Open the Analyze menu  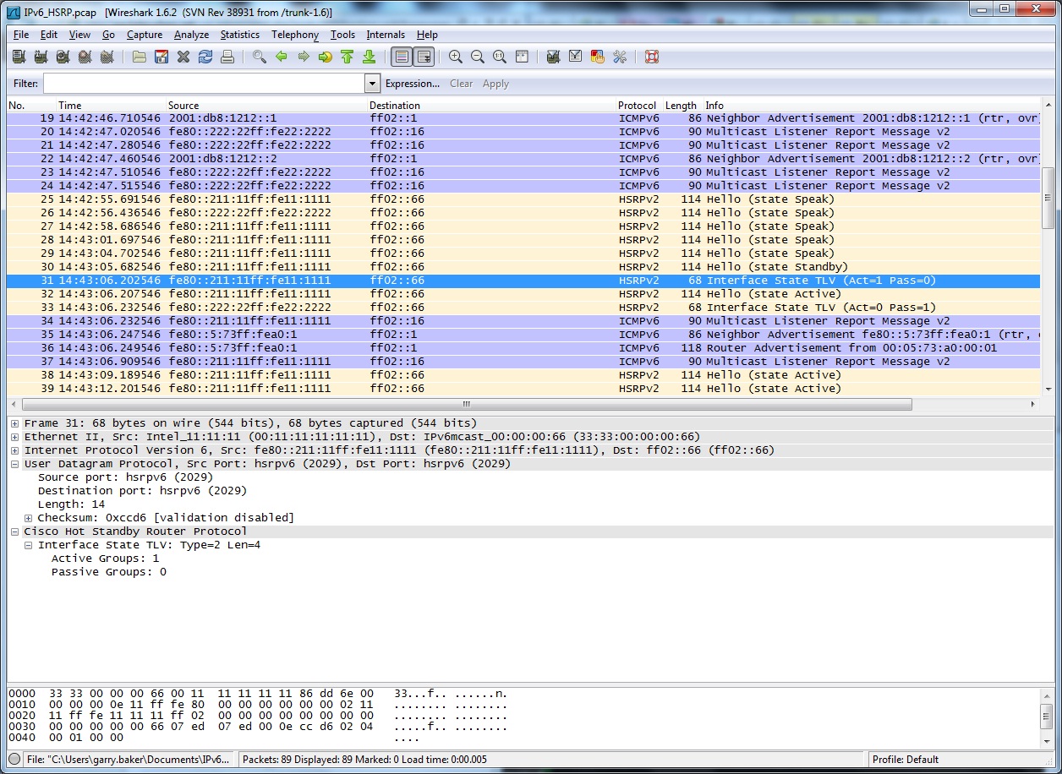point(192,35)
